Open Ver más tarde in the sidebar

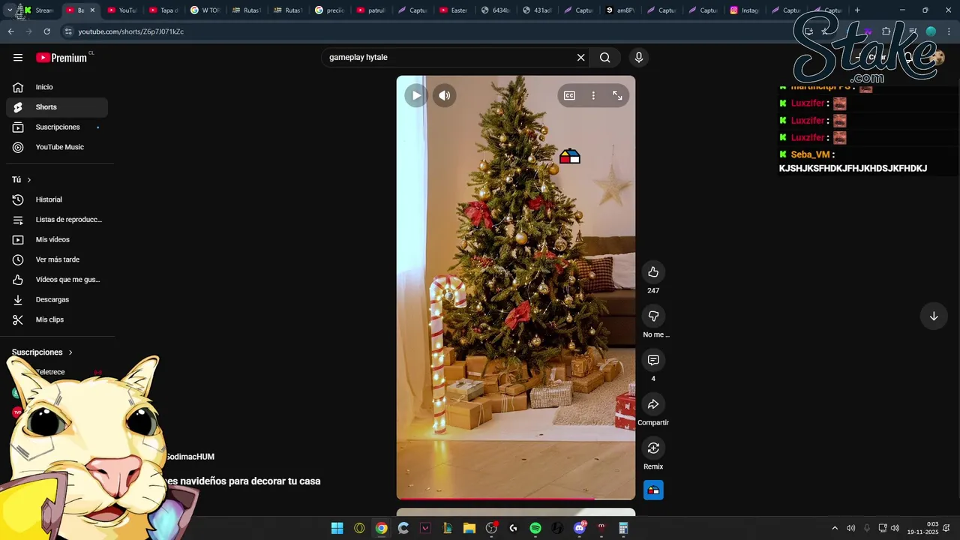57,259
